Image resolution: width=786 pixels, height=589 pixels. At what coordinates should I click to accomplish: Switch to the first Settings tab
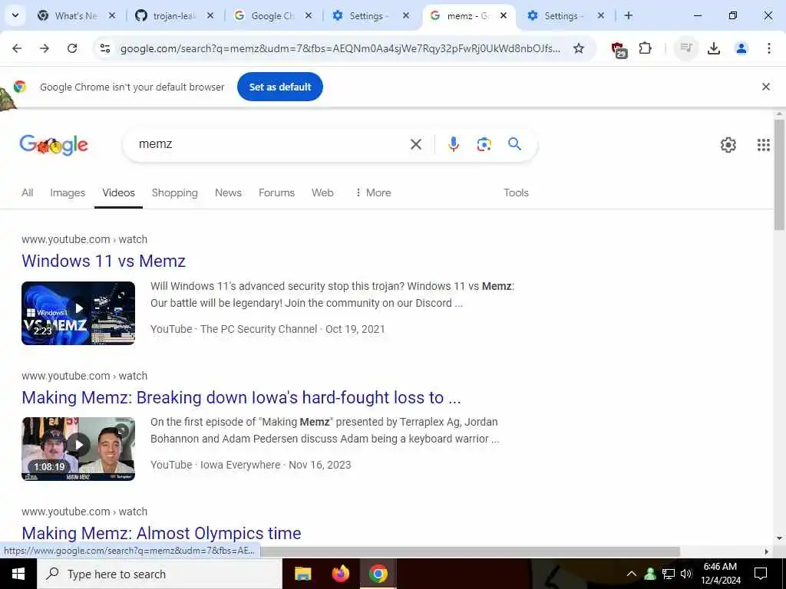369,15
